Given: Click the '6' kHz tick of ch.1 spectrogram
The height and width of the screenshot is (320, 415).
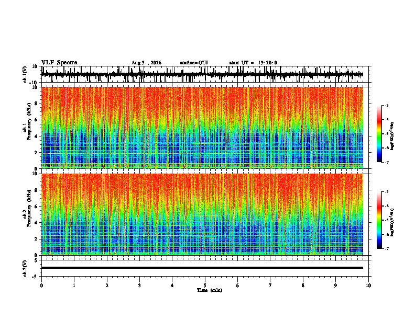Looking at the screenshot, I should coord(36,120).
